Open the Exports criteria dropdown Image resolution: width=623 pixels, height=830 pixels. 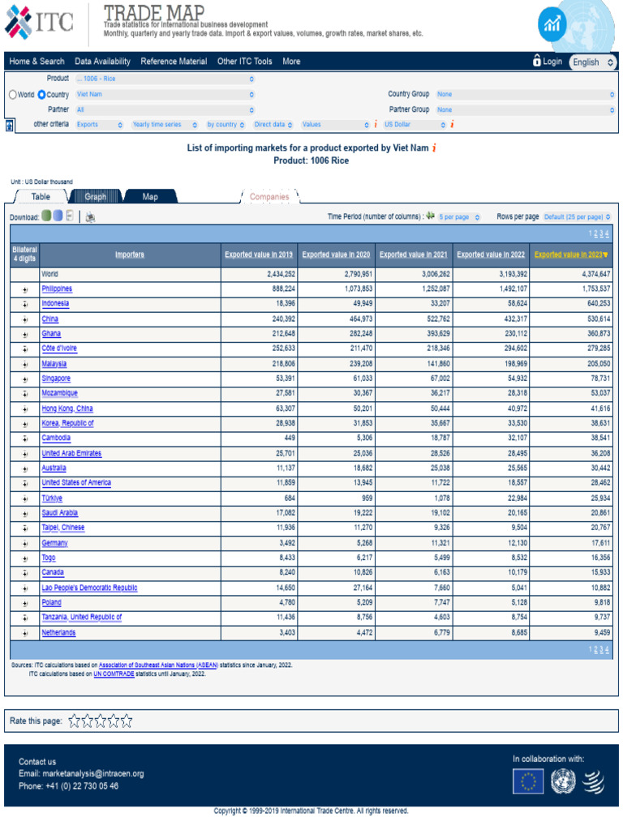99,125
